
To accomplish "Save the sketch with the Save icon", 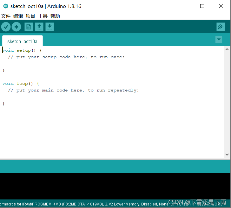I will (49, 27).
